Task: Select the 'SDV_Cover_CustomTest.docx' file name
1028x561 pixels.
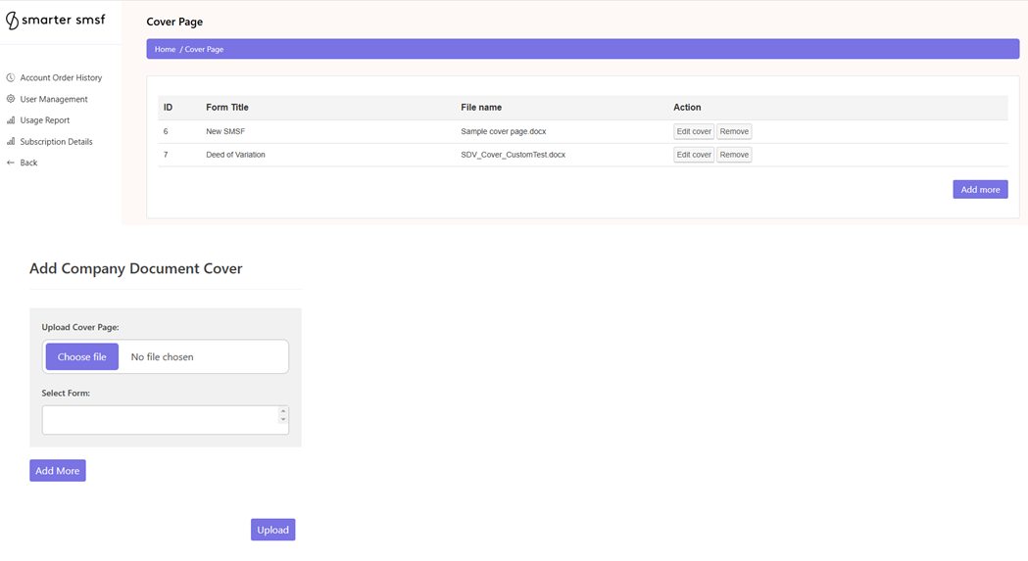Action: pyautogui.click(x=513, y=155)
